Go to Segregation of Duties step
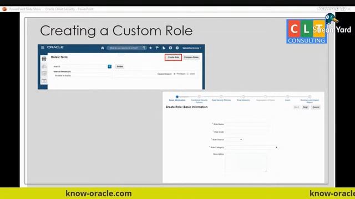The height and width of the screenshot is (199, 355). click(x=265, y=98)
